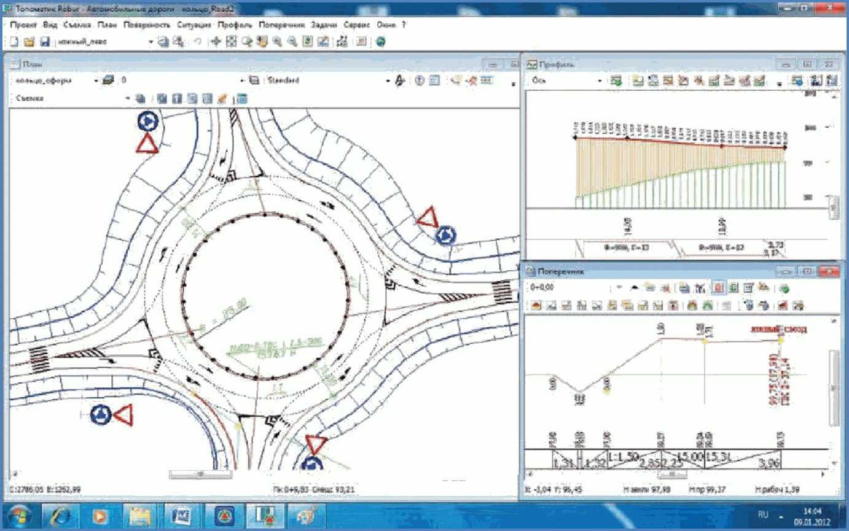849x531 pixels.
Task: Open the Standard style dropdown
Action: 388,80
